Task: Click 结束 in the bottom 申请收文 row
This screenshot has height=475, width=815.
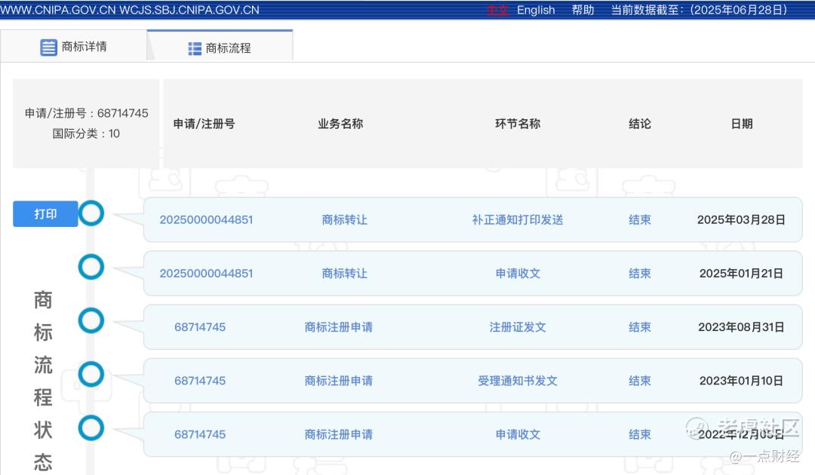Action: coord(640,434)
